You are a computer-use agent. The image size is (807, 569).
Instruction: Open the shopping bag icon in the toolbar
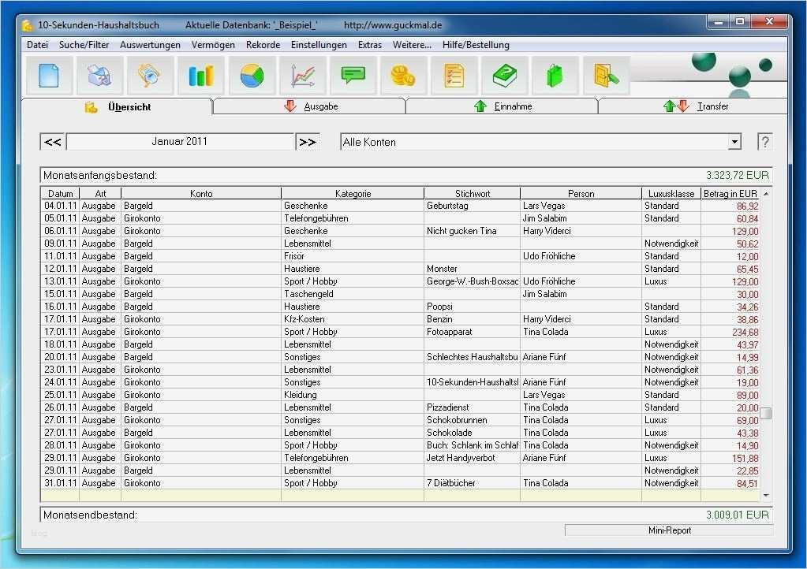click(555, 75)
